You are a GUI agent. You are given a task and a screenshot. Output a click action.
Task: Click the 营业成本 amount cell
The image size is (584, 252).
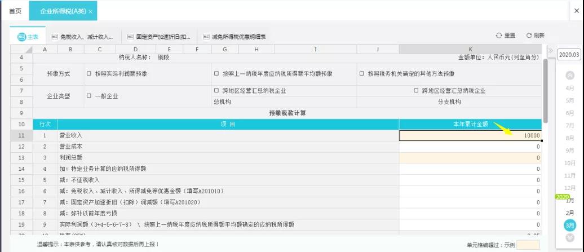pos(470,147)
